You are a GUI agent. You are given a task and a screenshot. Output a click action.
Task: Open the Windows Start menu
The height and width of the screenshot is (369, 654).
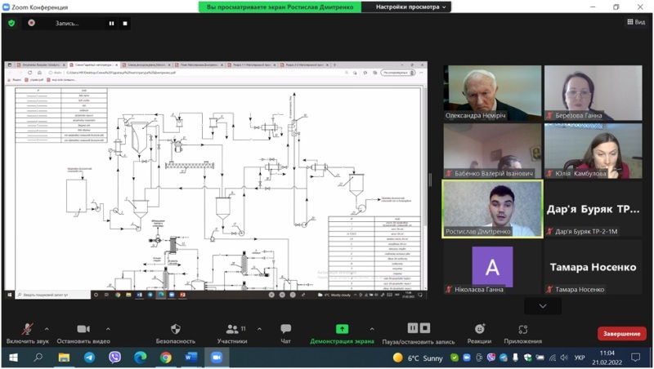13,358
